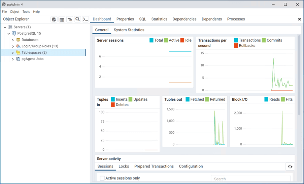Click the Filtered Rows toolbar icon
This screenshot has width=304, height=184.
pyautogui.click(x=70, y=19)
